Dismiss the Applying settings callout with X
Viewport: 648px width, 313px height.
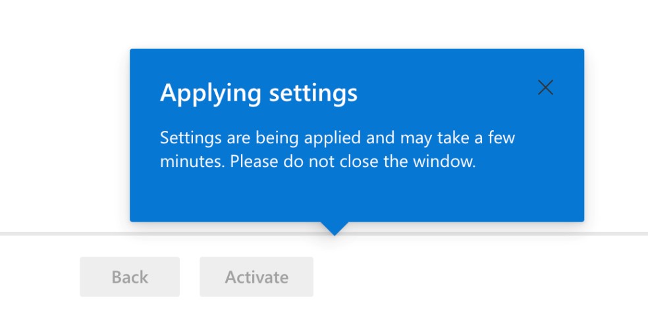545,87
